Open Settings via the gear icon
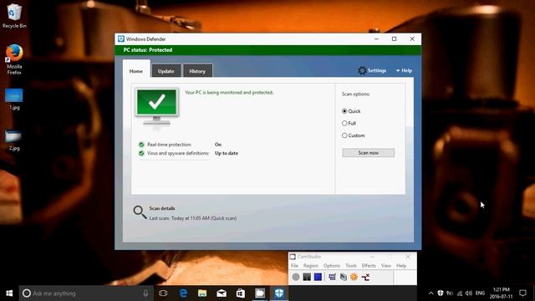 tap(362, 70)
